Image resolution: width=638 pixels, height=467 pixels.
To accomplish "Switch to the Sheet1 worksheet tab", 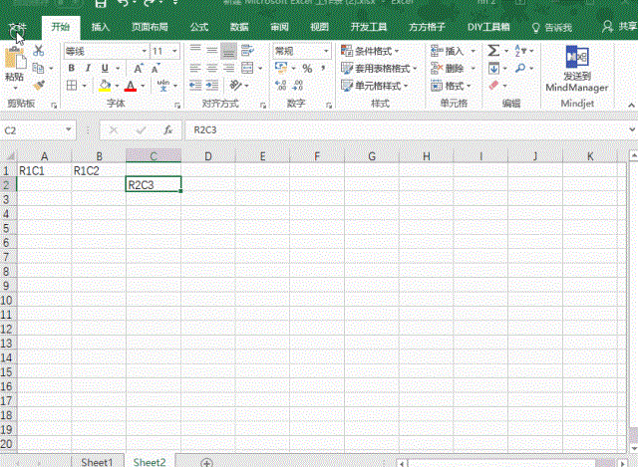I will (97, 462).
